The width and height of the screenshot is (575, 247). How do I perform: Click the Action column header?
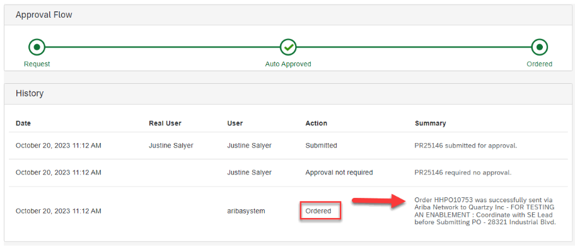click(316, 123)
